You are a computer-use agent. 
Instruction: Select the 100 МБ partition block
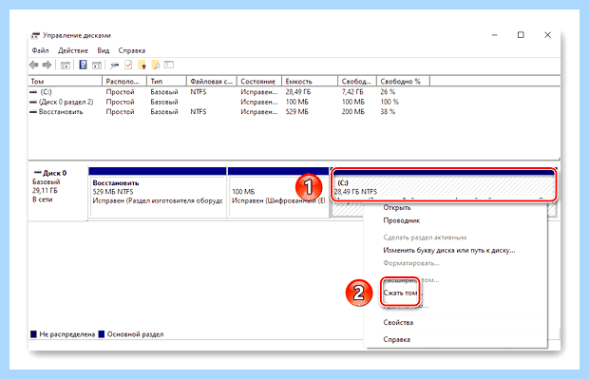point(278,192)
